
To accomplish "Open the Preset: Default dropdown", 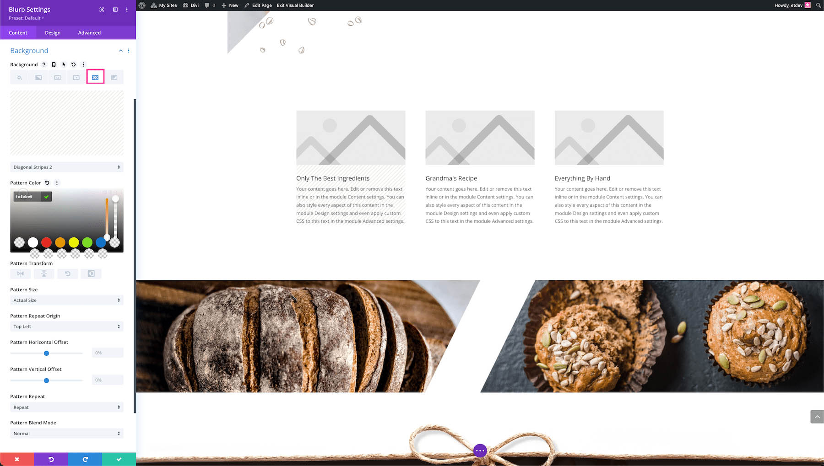I will (x=27, y=18).
